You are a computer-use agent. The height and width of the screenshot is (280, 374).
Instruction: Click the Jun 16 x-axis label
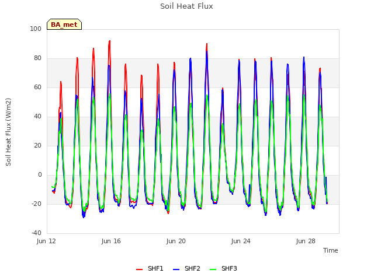[111, 241]
